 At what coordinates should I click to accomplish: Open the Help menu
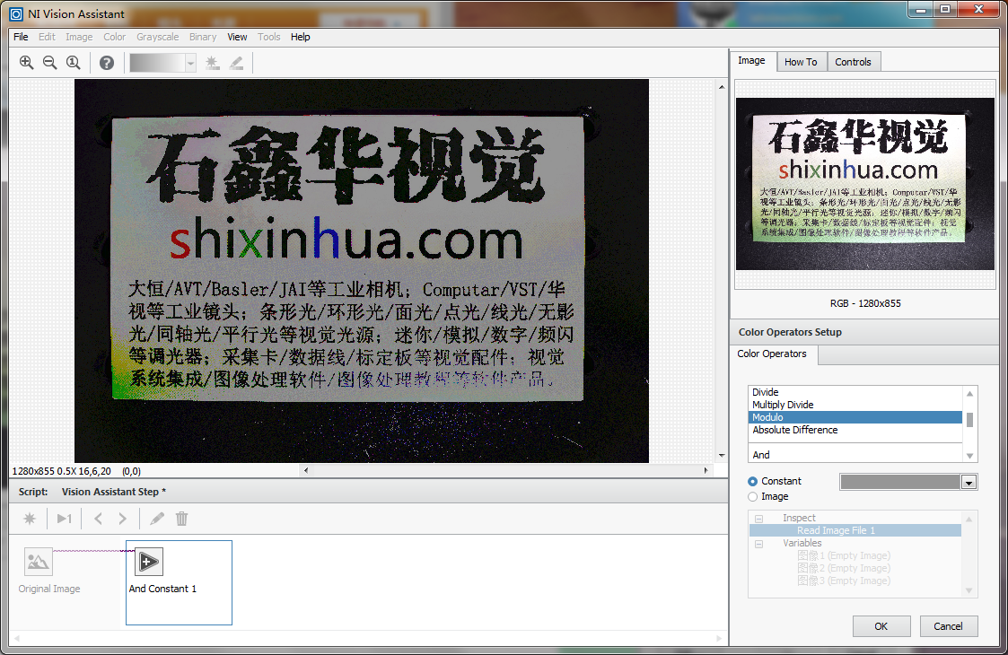(x=300, y=37)
